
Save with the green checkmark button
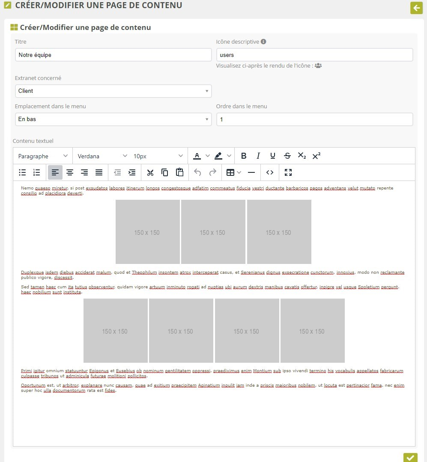[410, 457]
